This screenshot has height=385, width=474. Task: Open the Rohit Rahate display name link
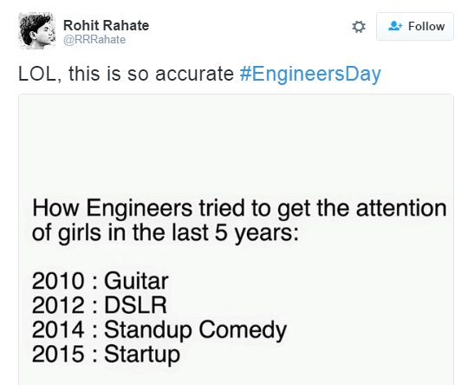pos(106,25)
